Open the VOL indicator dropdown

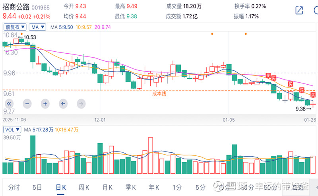pos(13,130)
